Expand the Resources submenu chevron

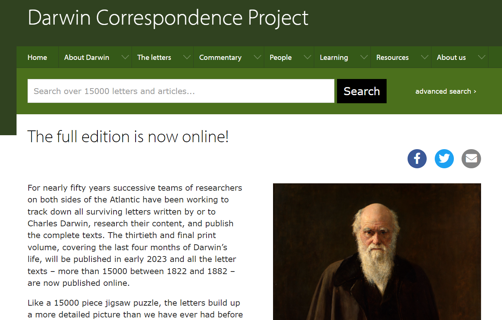coord(425,57)
